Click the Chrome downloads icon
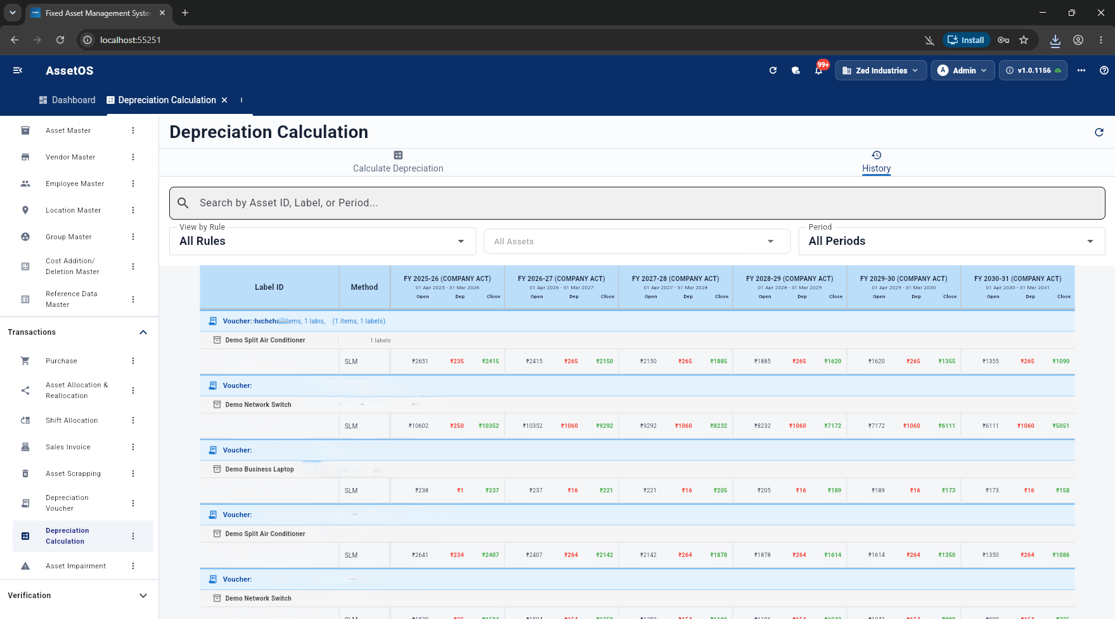 pyautogui.click(x=1055, y=40)
